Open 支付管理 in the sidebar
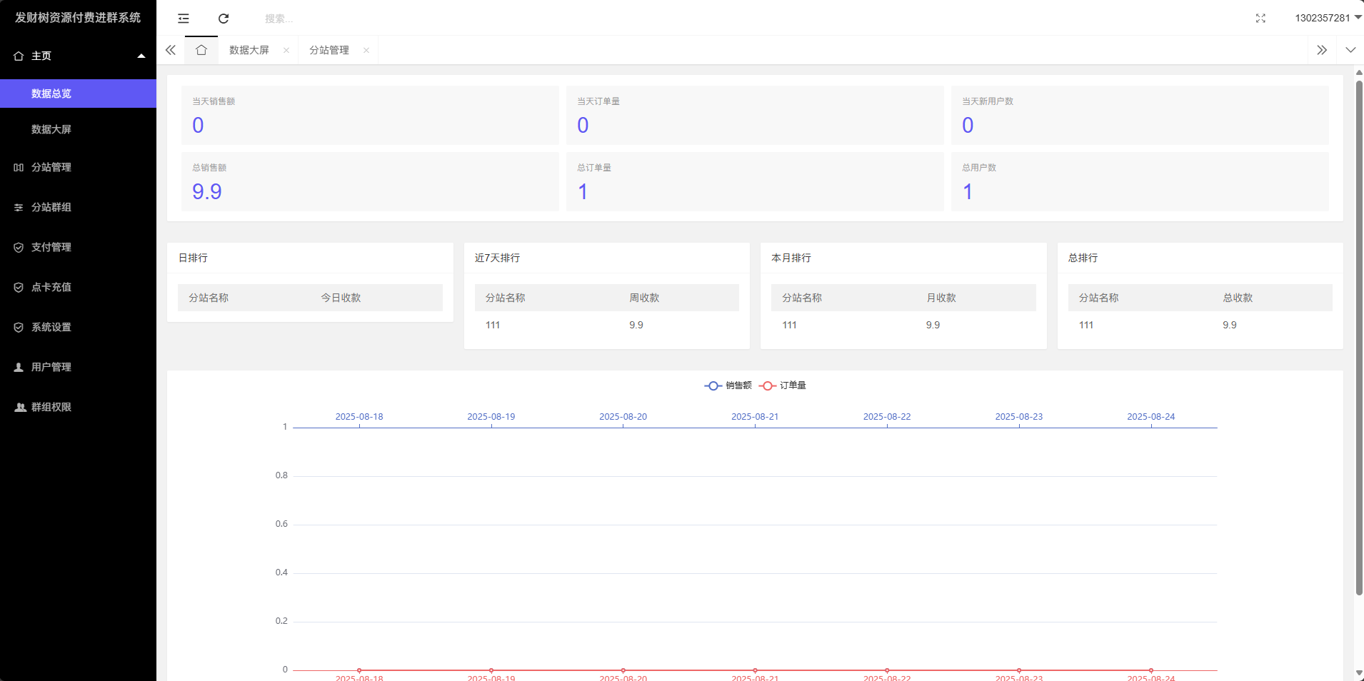 pyautogui.click(x=51, y=247)
